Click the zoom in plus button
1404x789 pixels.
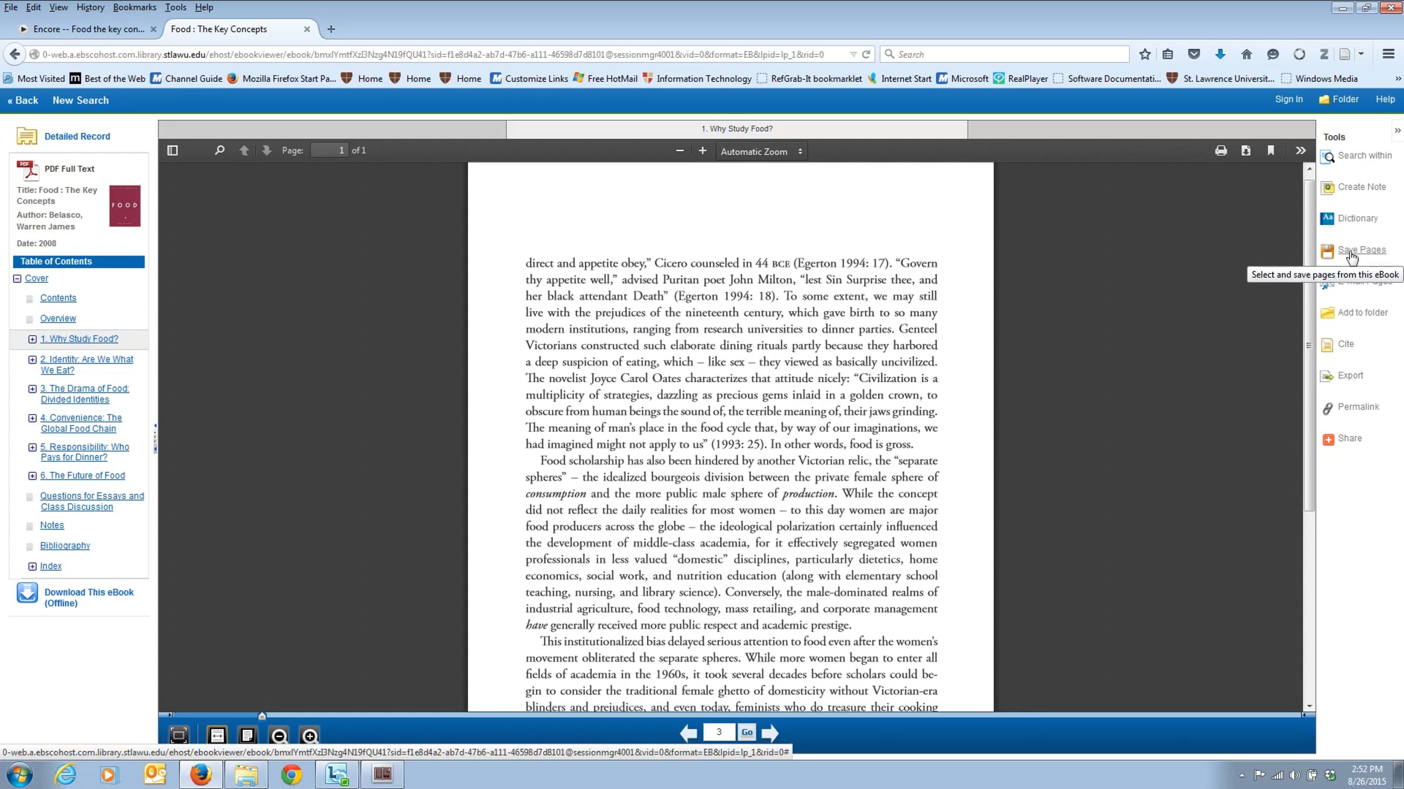point(703,151)
